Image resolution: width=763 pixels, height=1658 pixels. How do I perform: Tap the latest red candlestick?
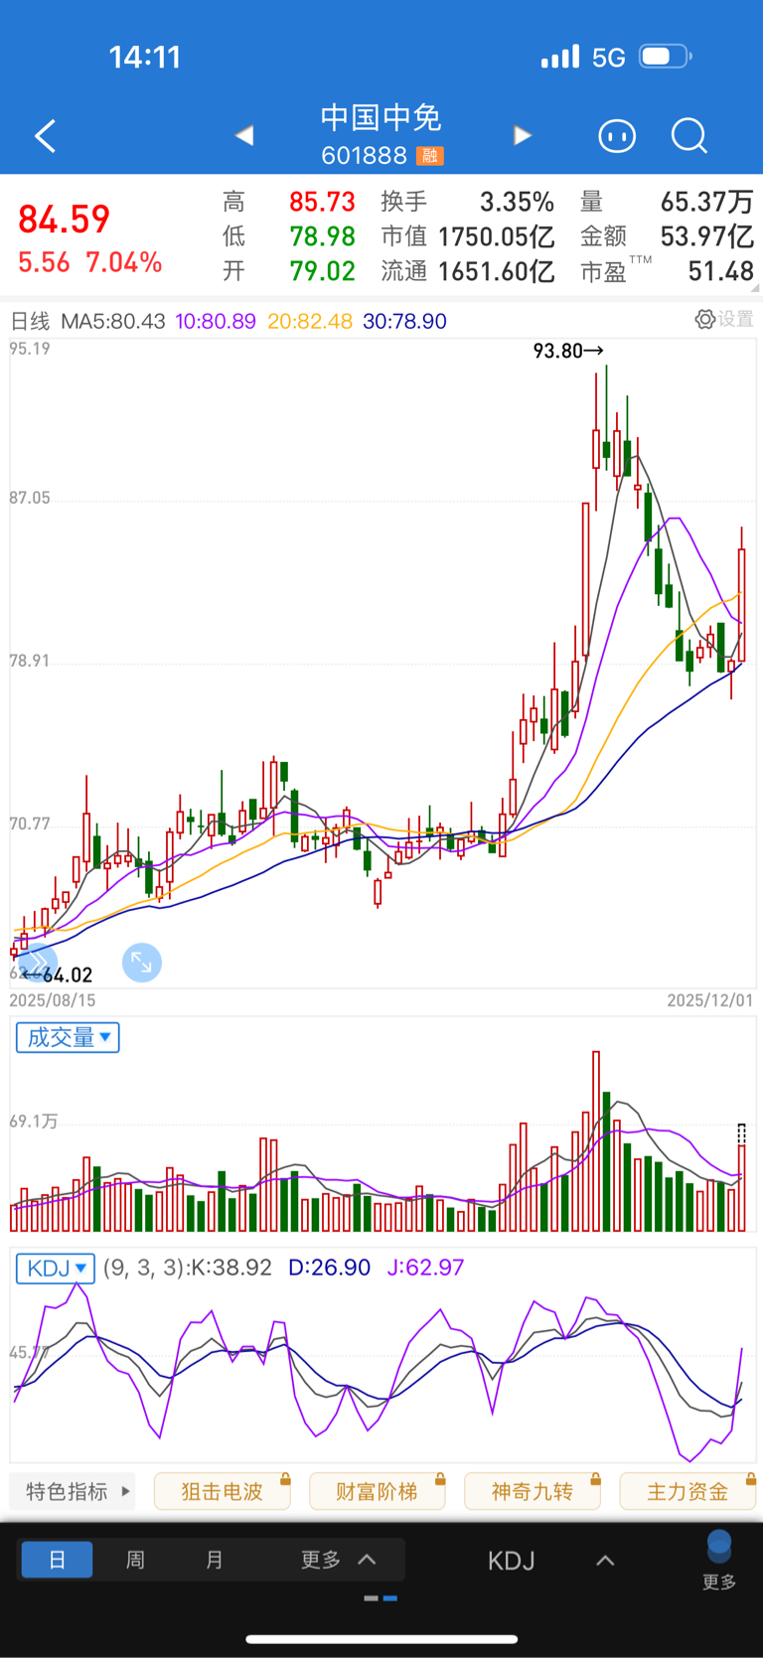click(741, 605)
